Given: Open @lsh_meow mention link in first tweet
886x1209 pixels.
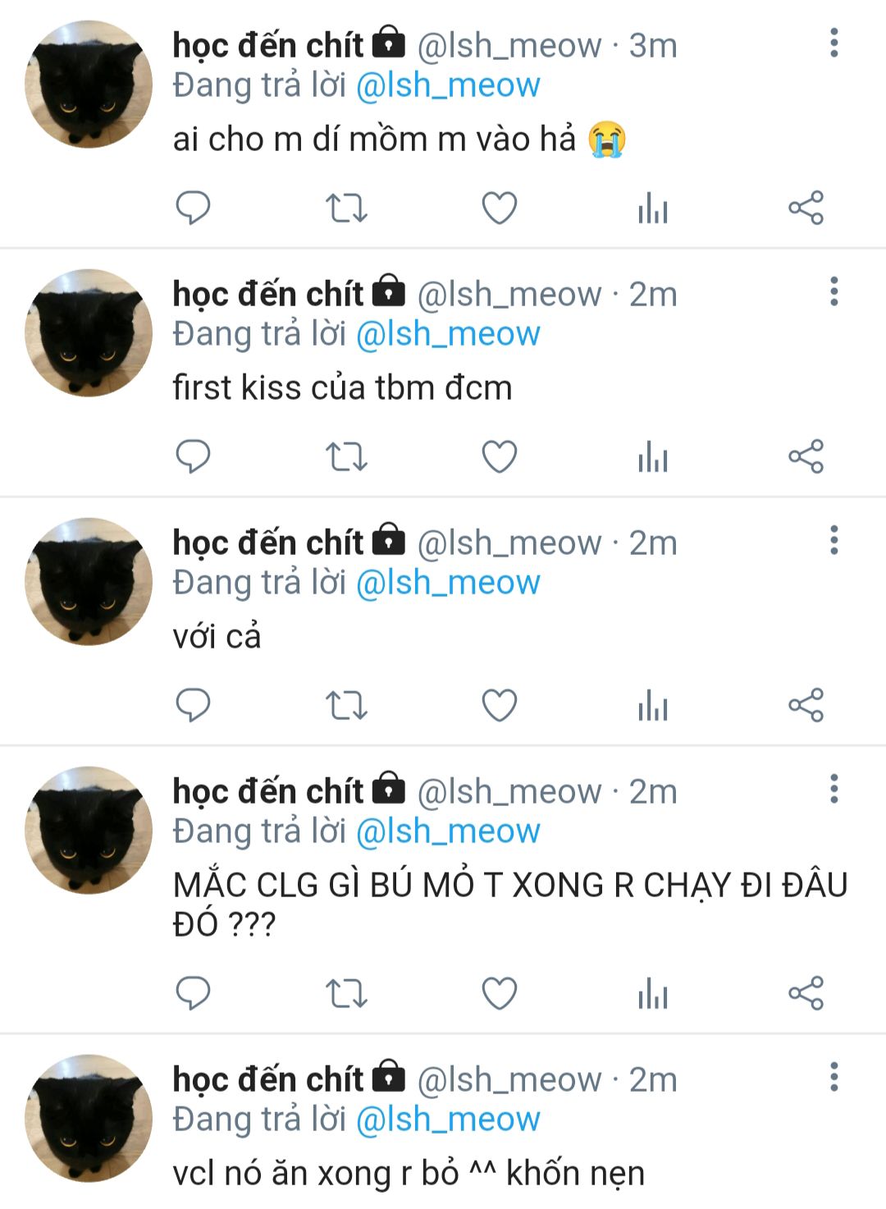Looking at the screenshot, I should pyautogui.click(x=448, y=85).
